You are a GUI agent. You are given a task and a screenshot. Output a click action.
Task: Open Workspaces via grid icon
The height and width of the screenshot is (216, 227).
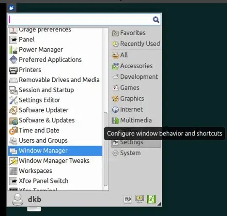click(13, 171)
